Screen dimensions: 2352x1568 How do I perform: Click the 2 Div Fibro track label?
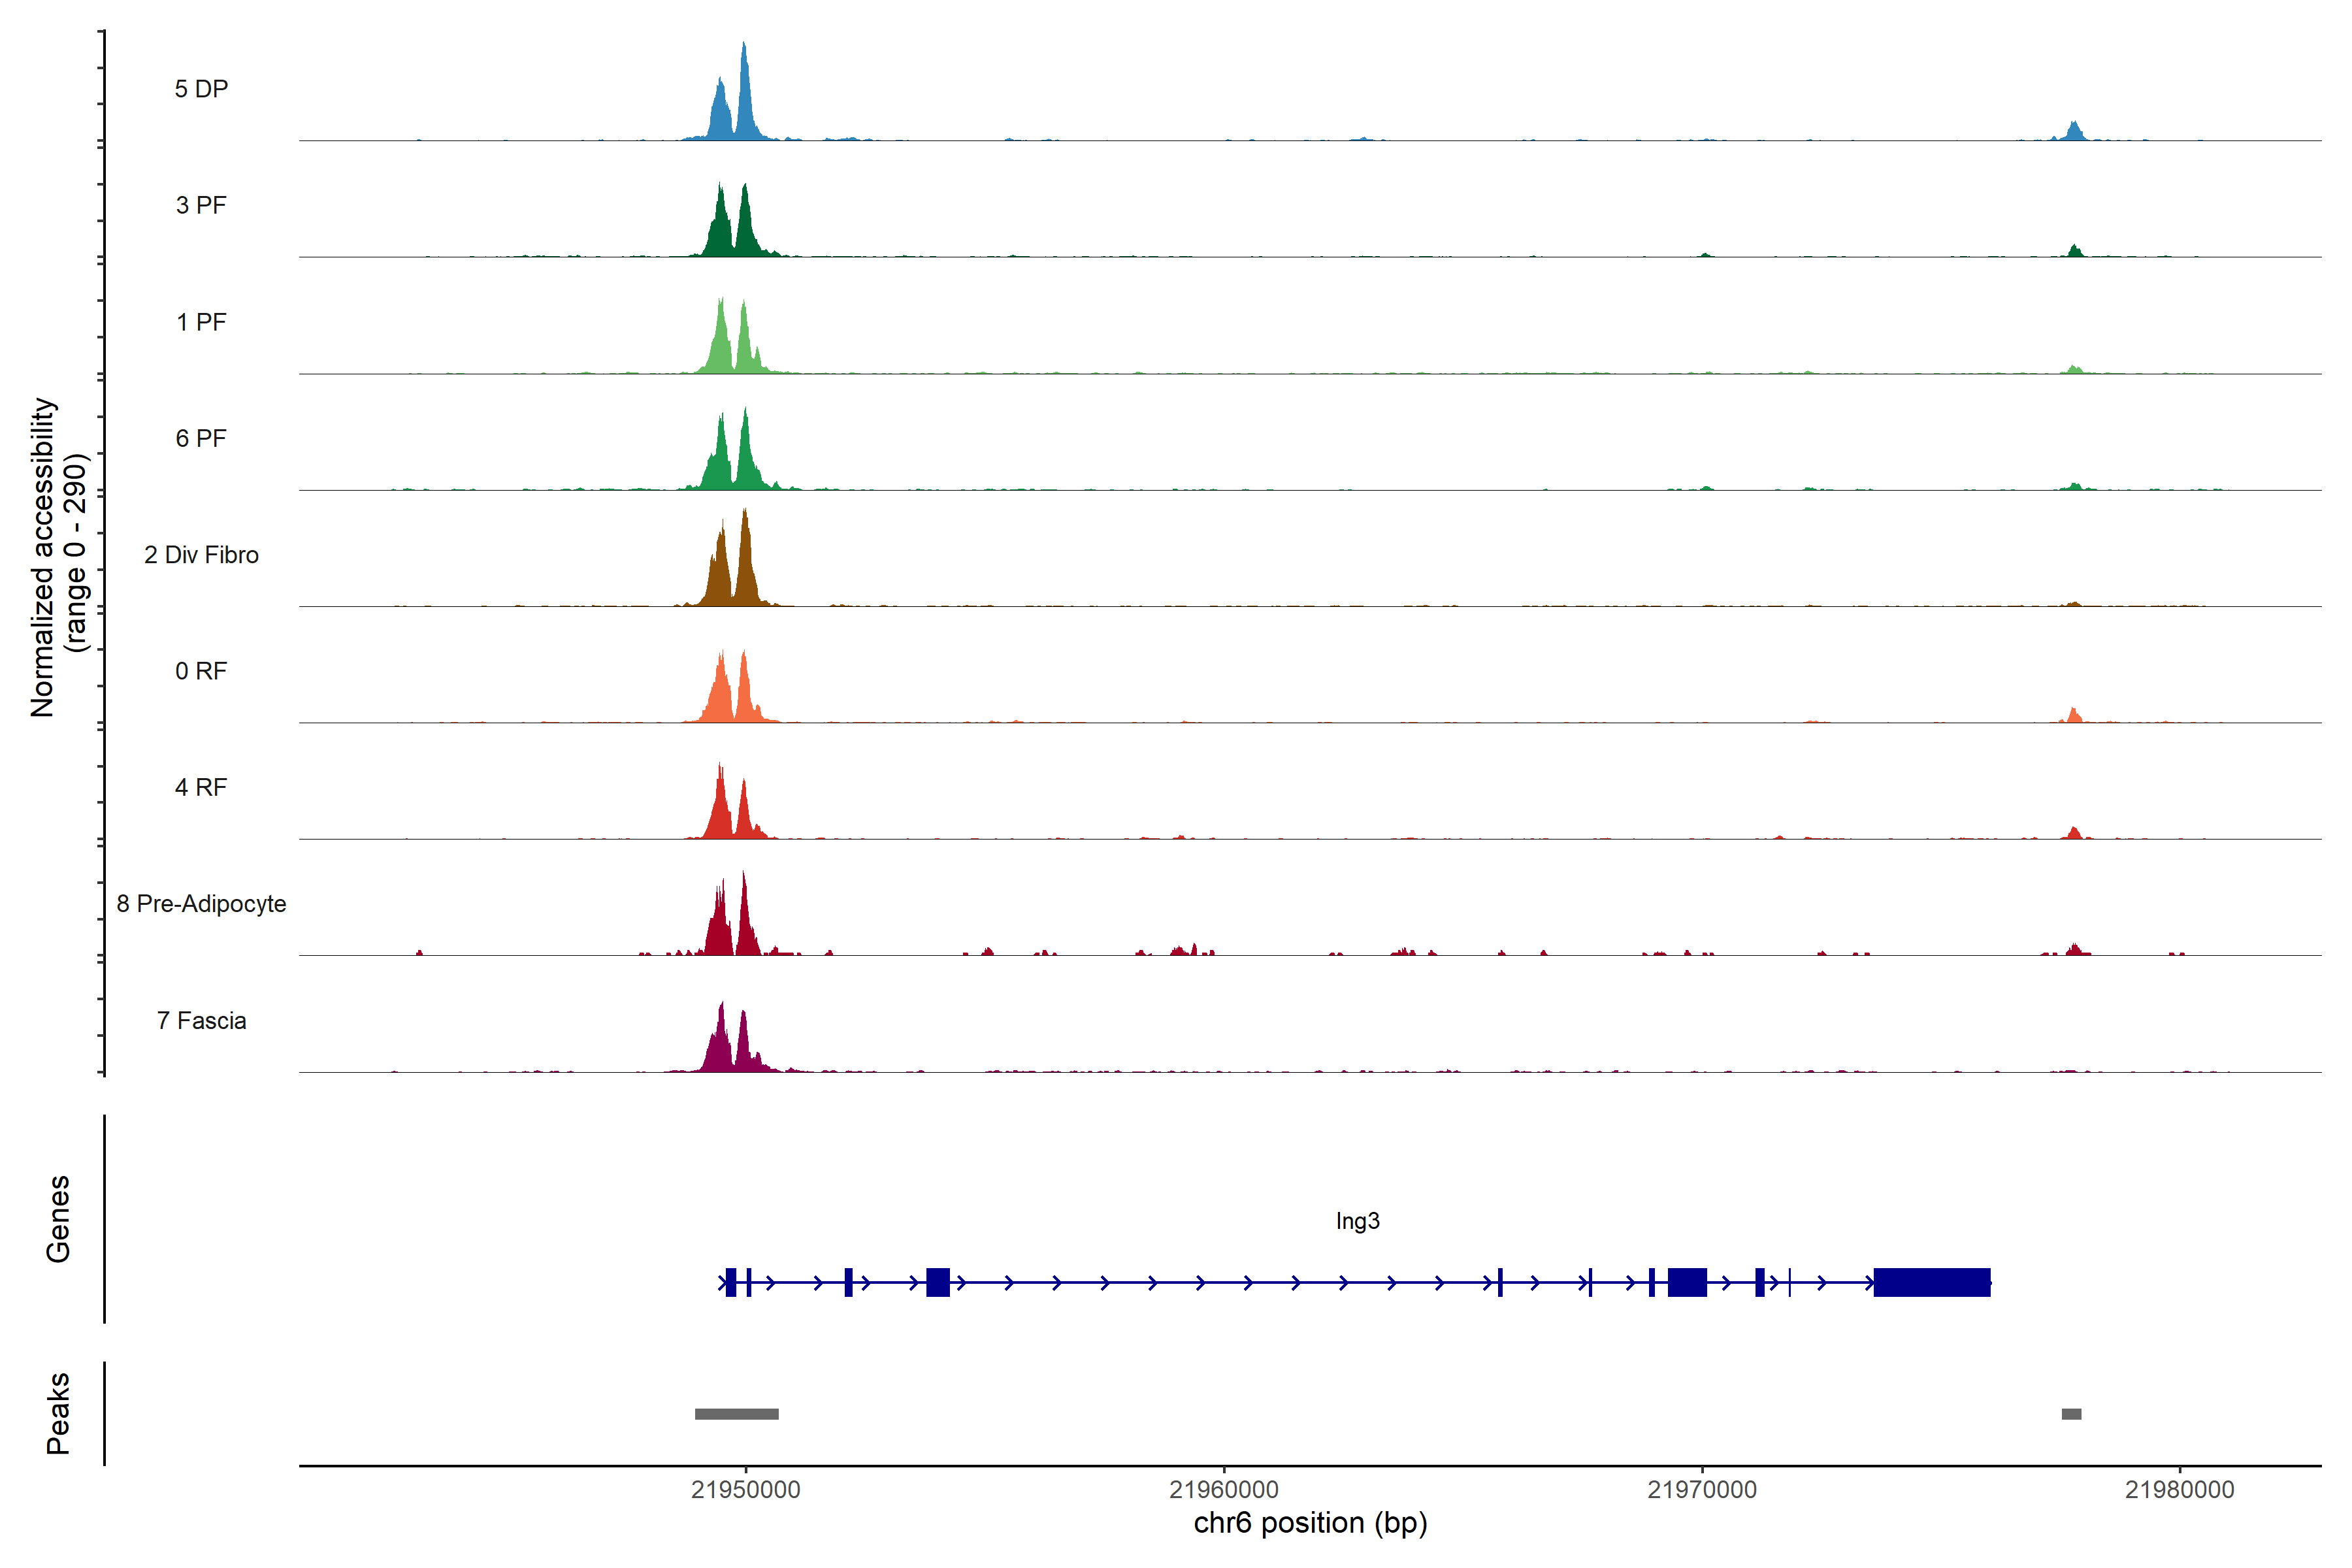(201, 555)
